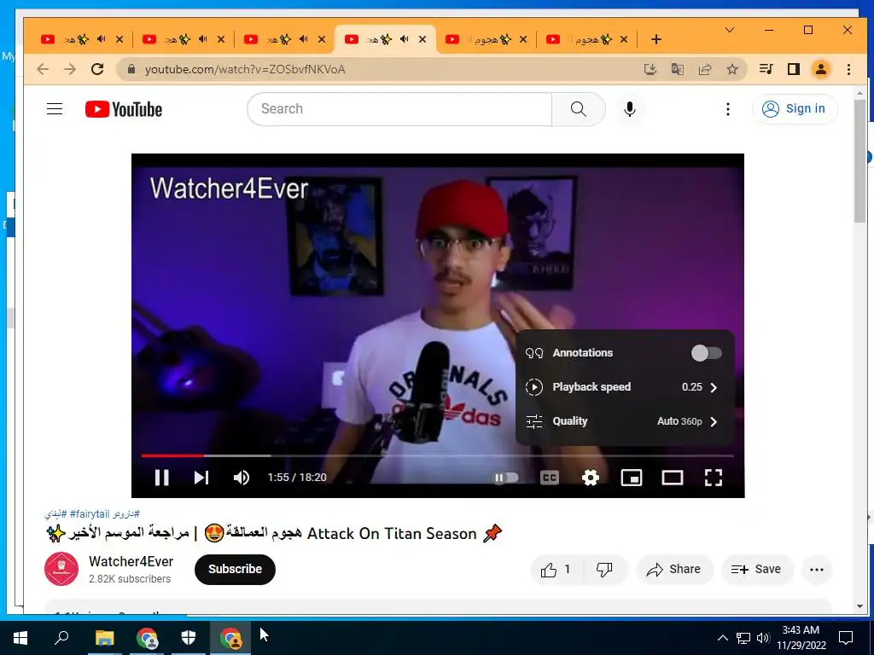Switch to miniplayer mode
This screenshot has width=874, height=655.
click(631, 478)
